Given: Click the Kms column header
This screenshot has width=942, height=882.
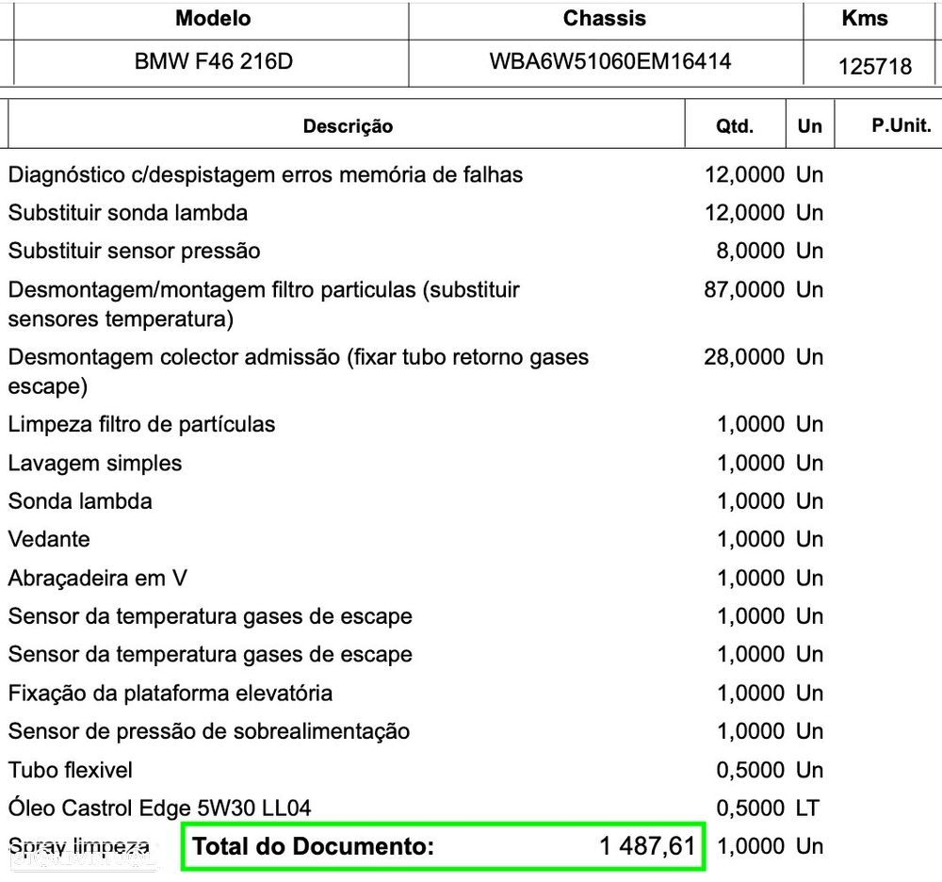Looking at the screenshot, I should coord(865,18).
